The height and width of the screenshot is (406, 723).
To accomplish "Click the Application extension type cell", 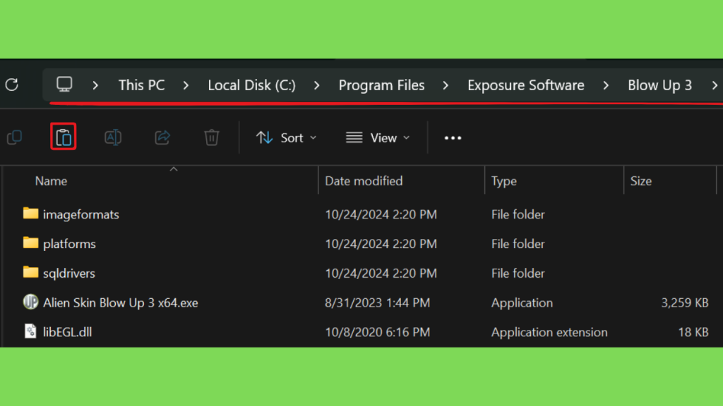I will click(549, 333).
